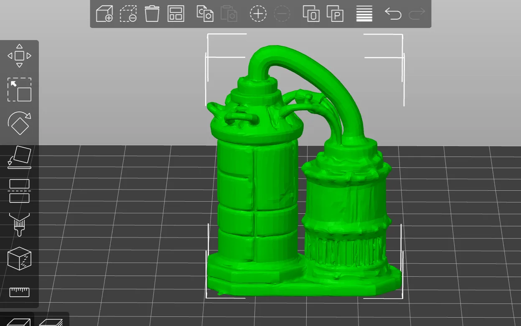Viewport: 521px width, 326px height.
Task: Select the Move tool
Action: tap(19, 54)
